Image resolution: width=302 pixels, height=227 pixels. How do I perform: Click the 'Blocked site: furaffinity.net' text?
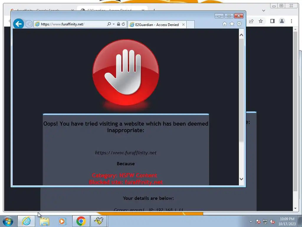click(126, 182)
